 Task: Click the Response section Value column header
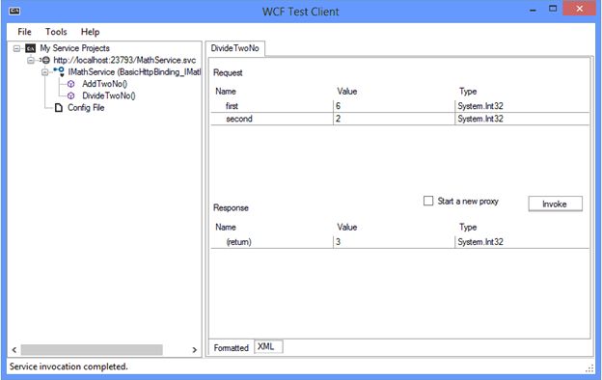[347, 228]
